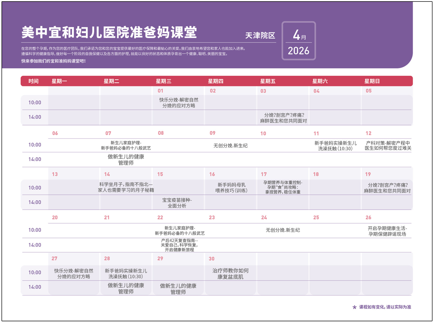434x322 pixels.
Task: Click the 课程如有变化 footer note
Action: (385, 307)
